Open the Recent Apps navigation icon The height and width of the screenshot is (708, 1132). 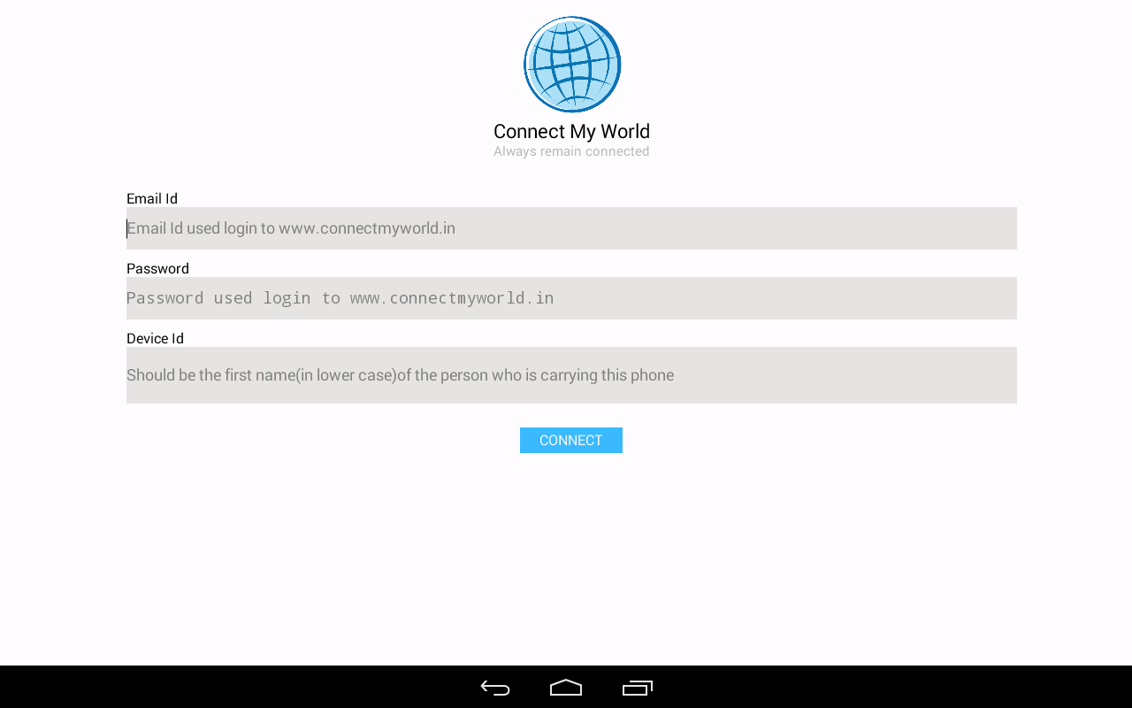[638, 688]
